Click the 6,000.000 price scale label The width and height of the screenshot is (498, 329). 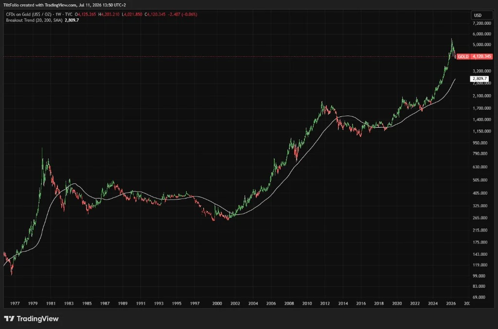pyautogui.click(x=482, y=34)
